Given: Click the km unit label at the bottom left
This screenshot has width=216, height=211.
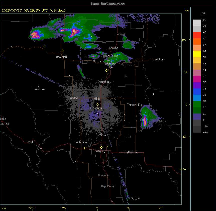Looking at the screenshot, I should pos(4,208).
